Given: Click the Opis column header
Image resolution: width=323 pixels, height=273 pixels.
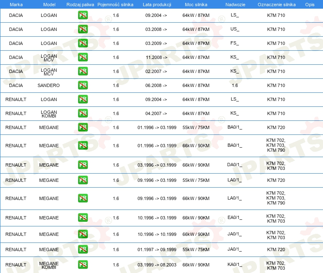Looking at the screenshot, I should 310,5.
